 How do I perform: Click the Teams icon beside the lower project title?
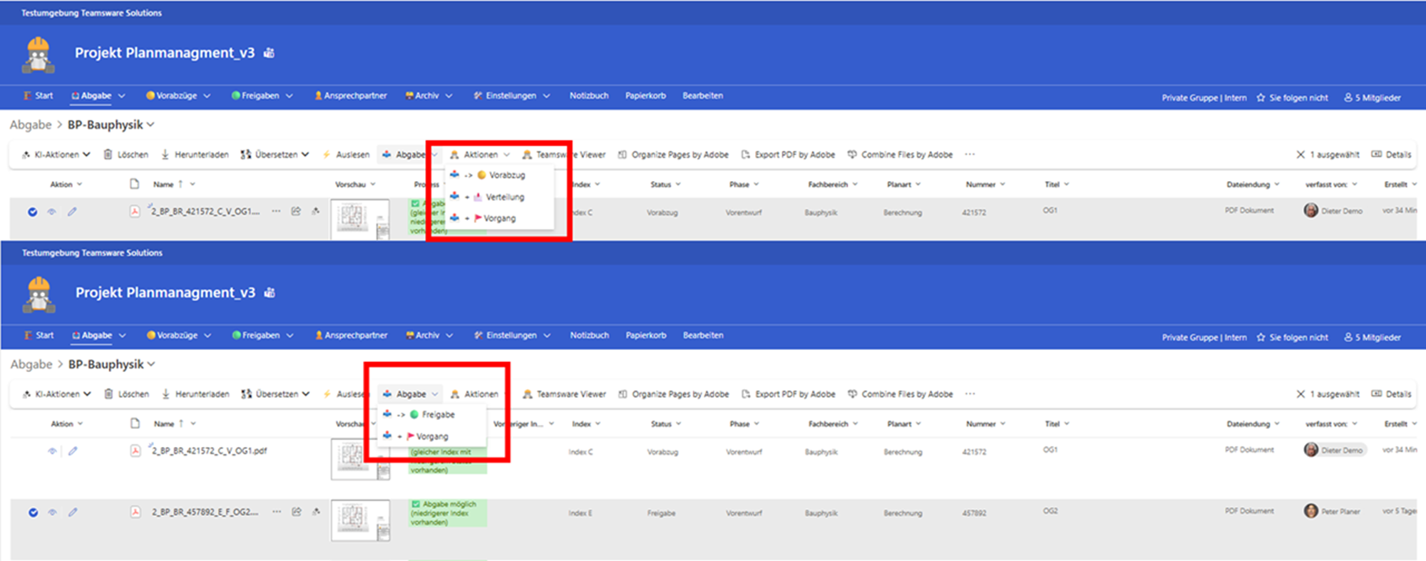tap(270, 293)
